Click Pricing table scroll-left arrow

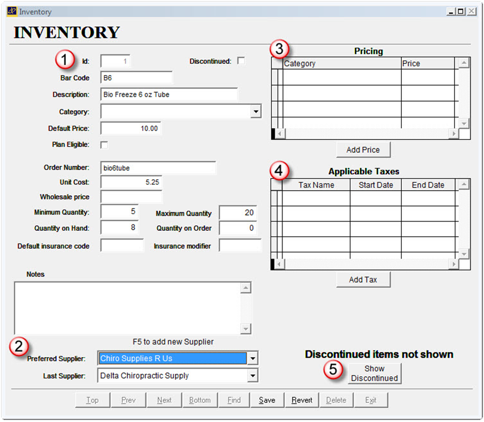click(280, 134)
